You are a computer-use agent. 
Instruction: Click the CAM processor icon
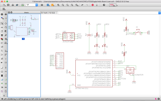[17, 5]
